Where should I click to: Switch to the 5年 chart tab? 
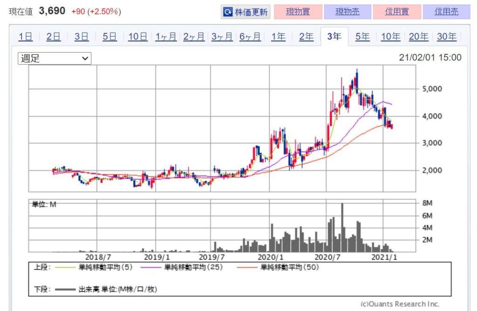(x=362, y=37)
